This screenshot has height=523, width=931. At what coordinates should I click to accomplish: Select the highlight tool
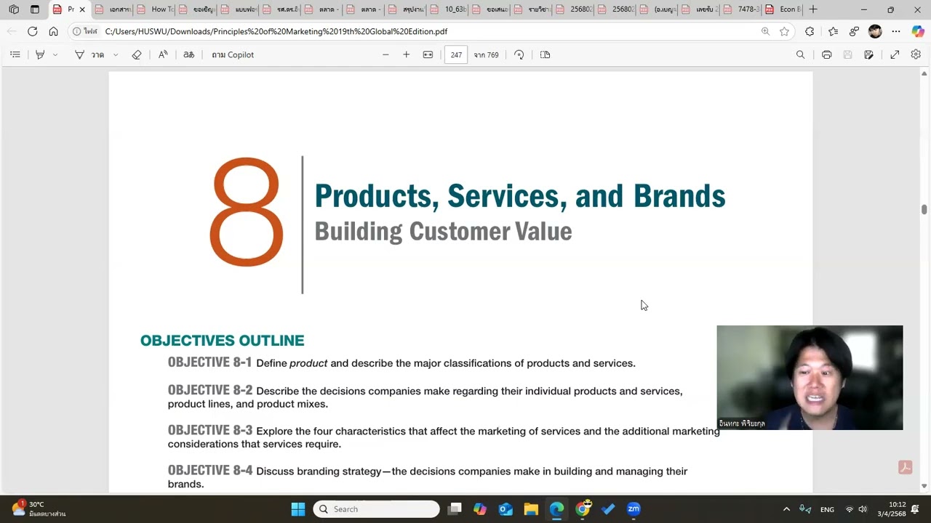(x=40, y=54)
